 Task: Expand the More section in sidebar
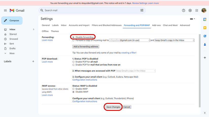pyautogui.click(x=12, y=53)
